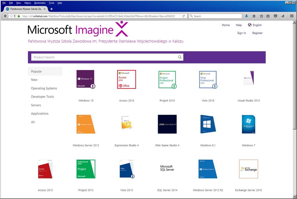Open the View menu
Viewport: 297px width, 199px height.
click(19, 3)
